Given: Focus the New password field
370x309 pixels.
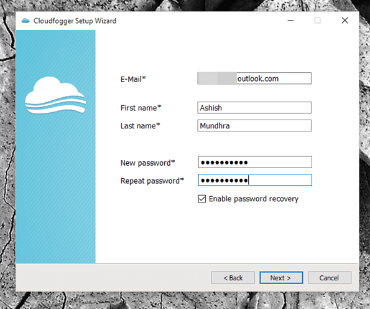Looking at the screenshot, I should [255, 162].
